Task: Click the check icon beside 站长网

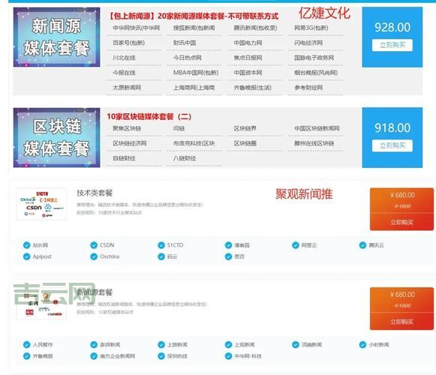Action: 27,245
